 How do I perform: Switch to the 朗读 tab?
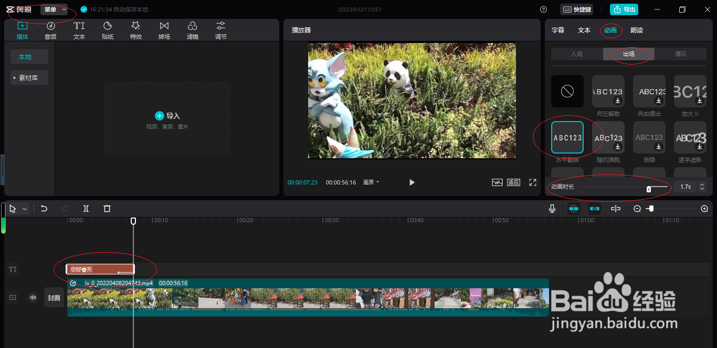pos(637,30)
